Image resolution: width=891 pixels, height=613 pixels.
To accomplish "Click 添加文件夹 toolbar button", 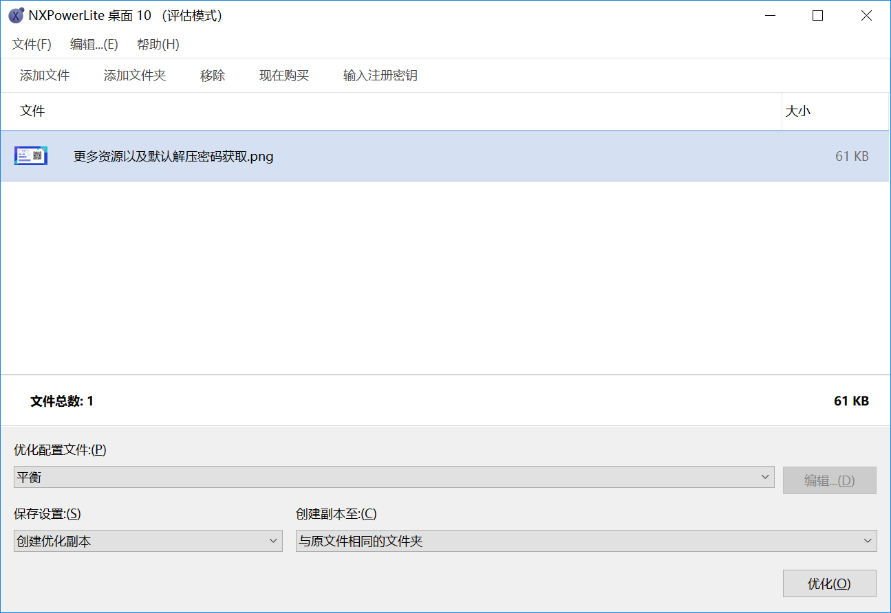I will point(135,76).
